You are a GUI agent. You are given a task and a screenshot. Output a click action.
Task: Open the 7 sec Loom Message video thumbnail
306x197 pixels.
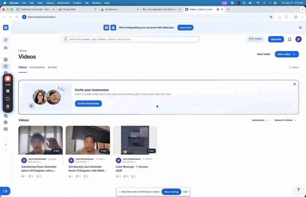tap(135, 140)
